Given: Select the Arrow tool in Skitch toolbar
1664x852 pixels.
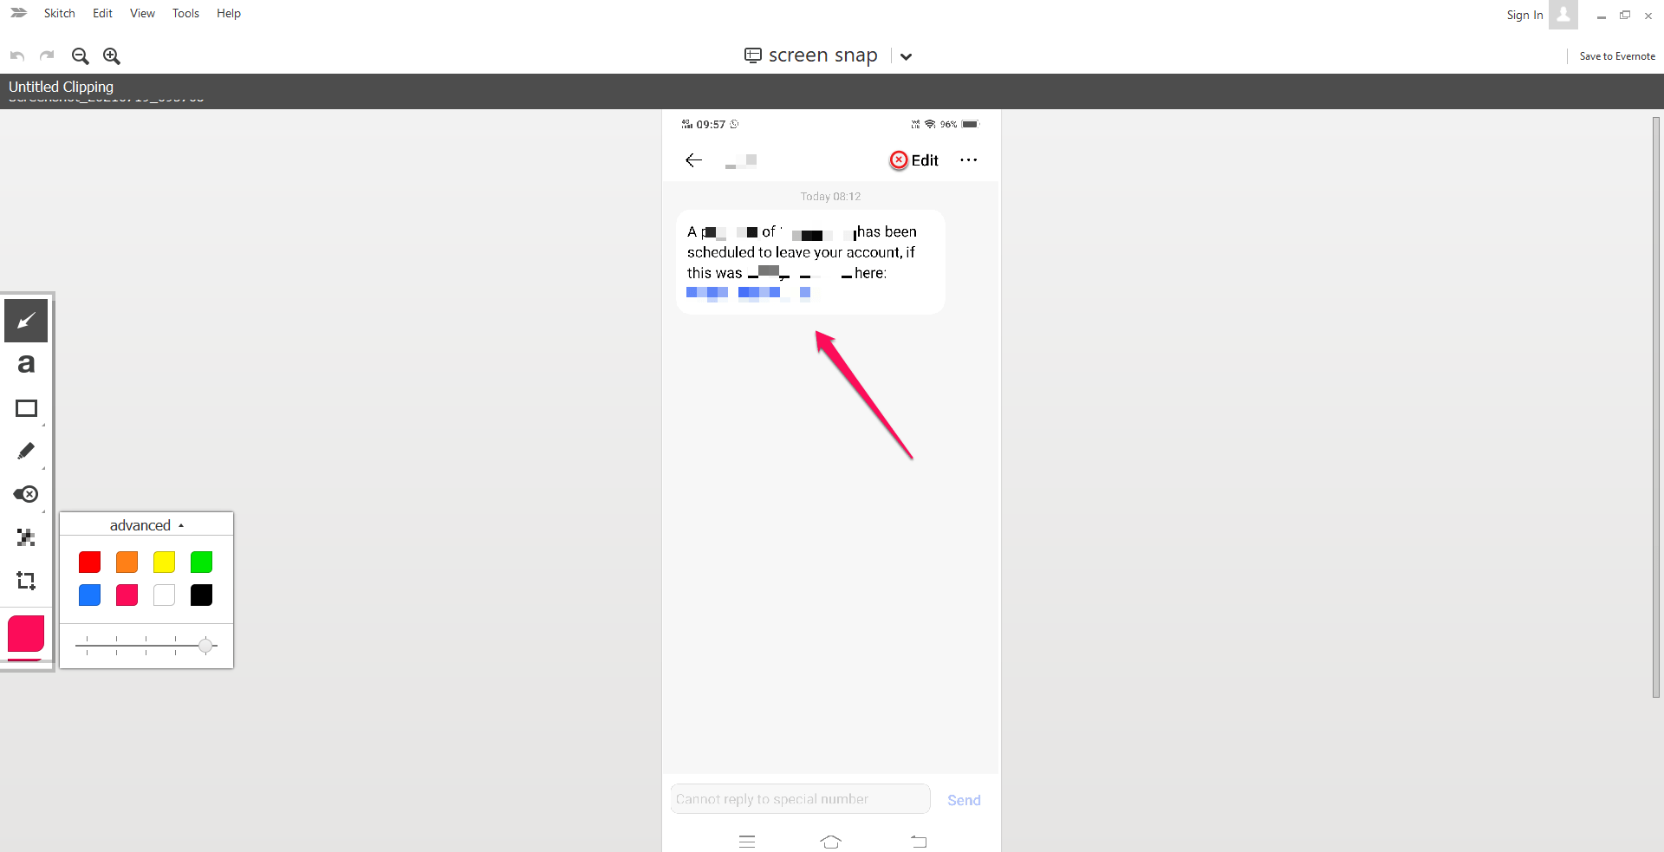Looking at the screenshot, I should 26,321.
